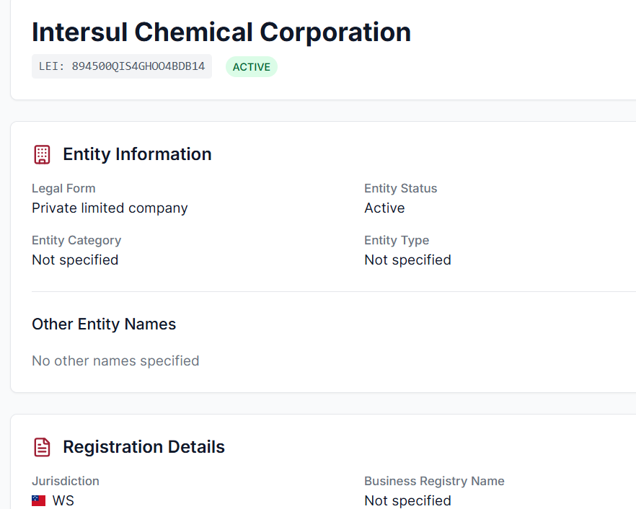Click the Private limited company value

tap(110, 208)
